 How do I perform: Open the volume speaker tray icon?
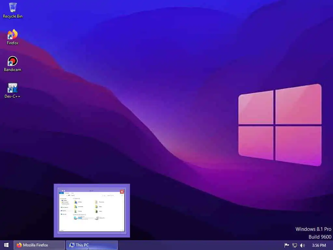[302, 245]
